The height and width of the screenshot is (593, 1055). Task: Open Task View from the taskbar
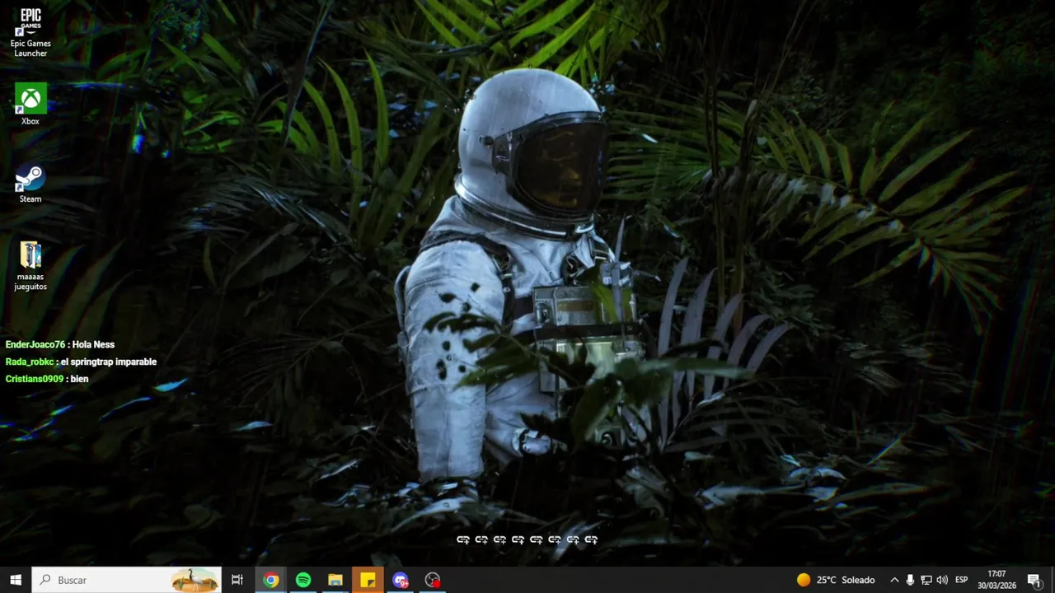(237, 580)
